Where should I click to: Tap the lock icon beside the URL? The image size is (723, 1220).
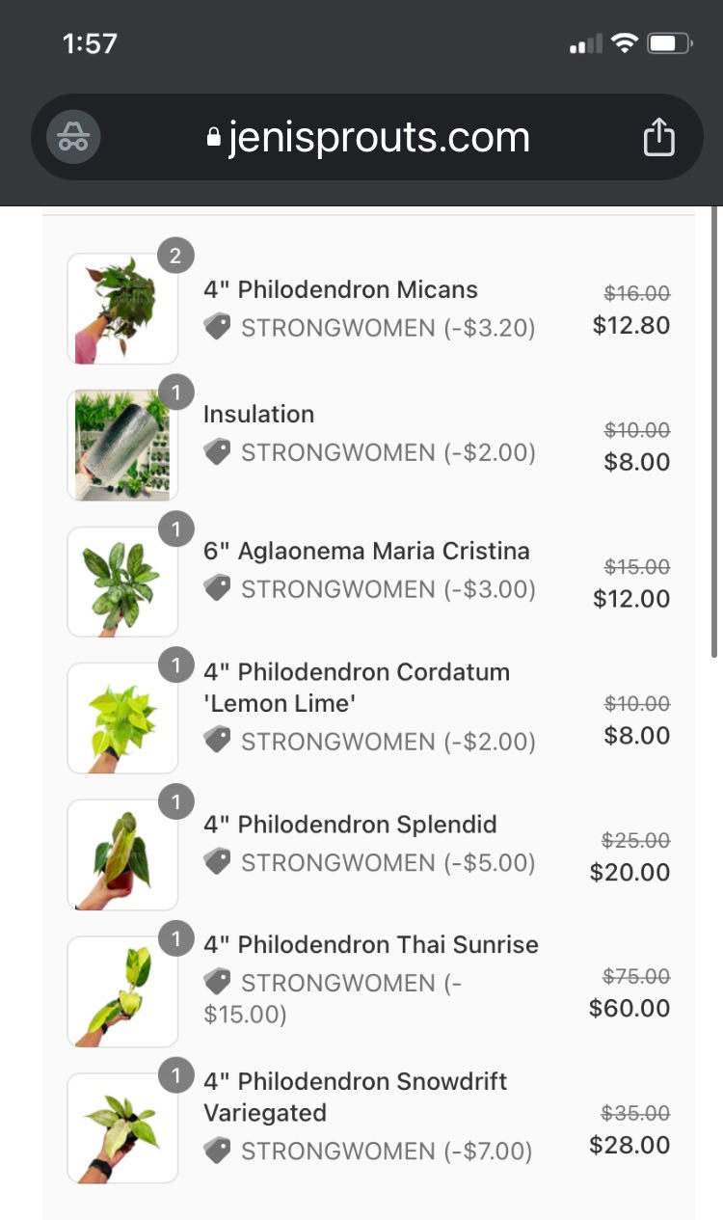tap(214, 138)
